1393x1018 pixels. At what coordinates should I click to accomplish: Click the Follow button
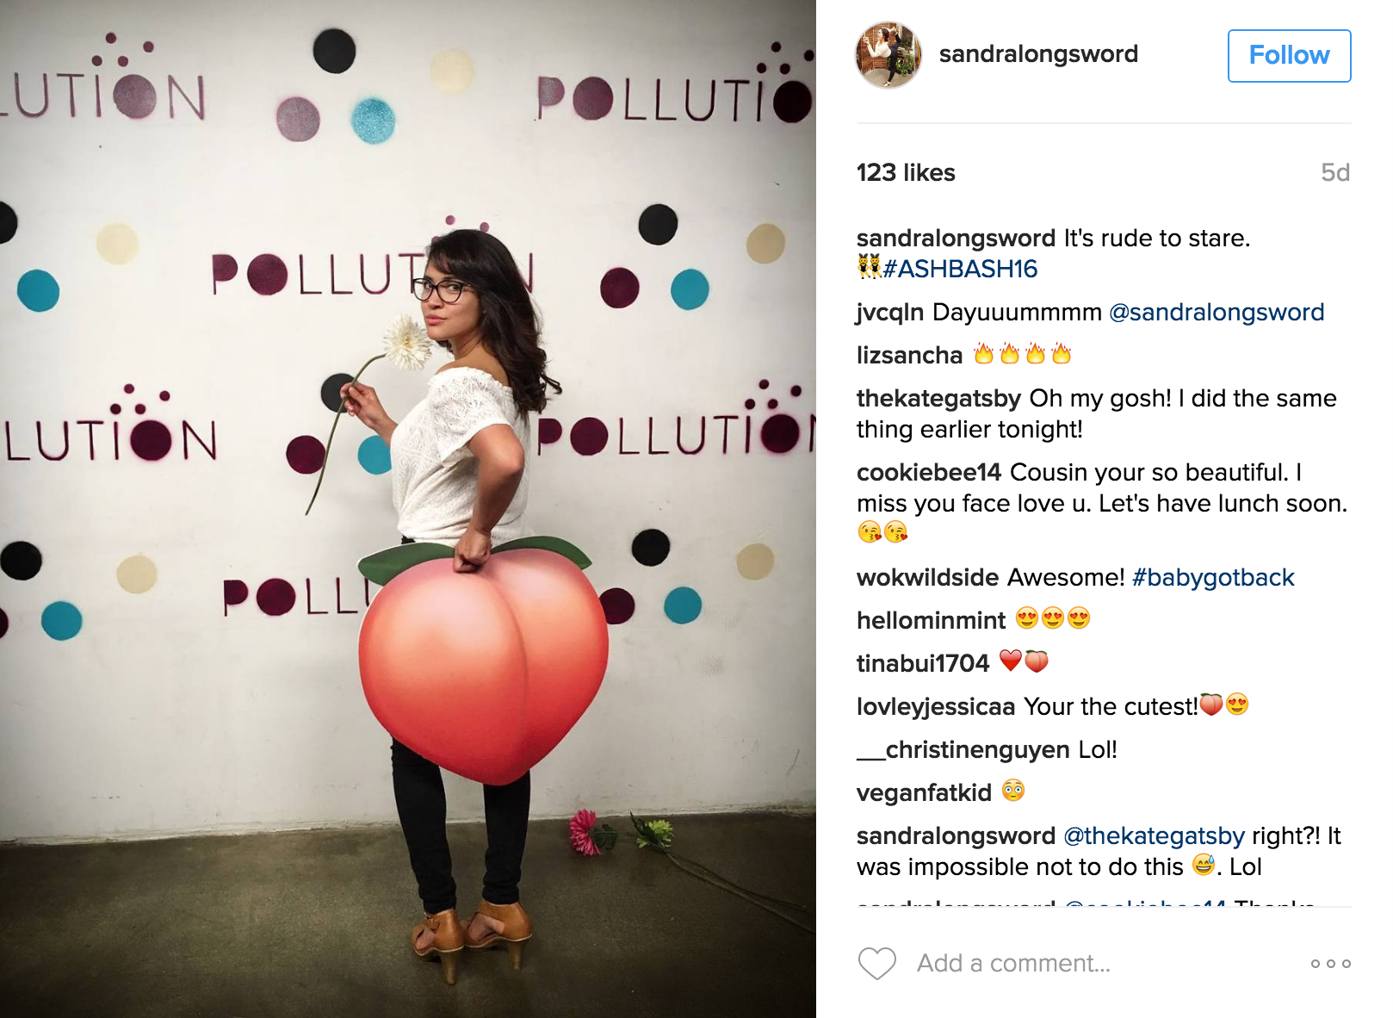click(x=1289, y=56)
